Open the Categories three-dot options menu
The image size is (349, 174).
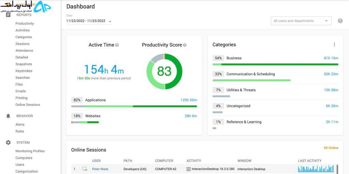pyautogui.click(x=334, y=45)
